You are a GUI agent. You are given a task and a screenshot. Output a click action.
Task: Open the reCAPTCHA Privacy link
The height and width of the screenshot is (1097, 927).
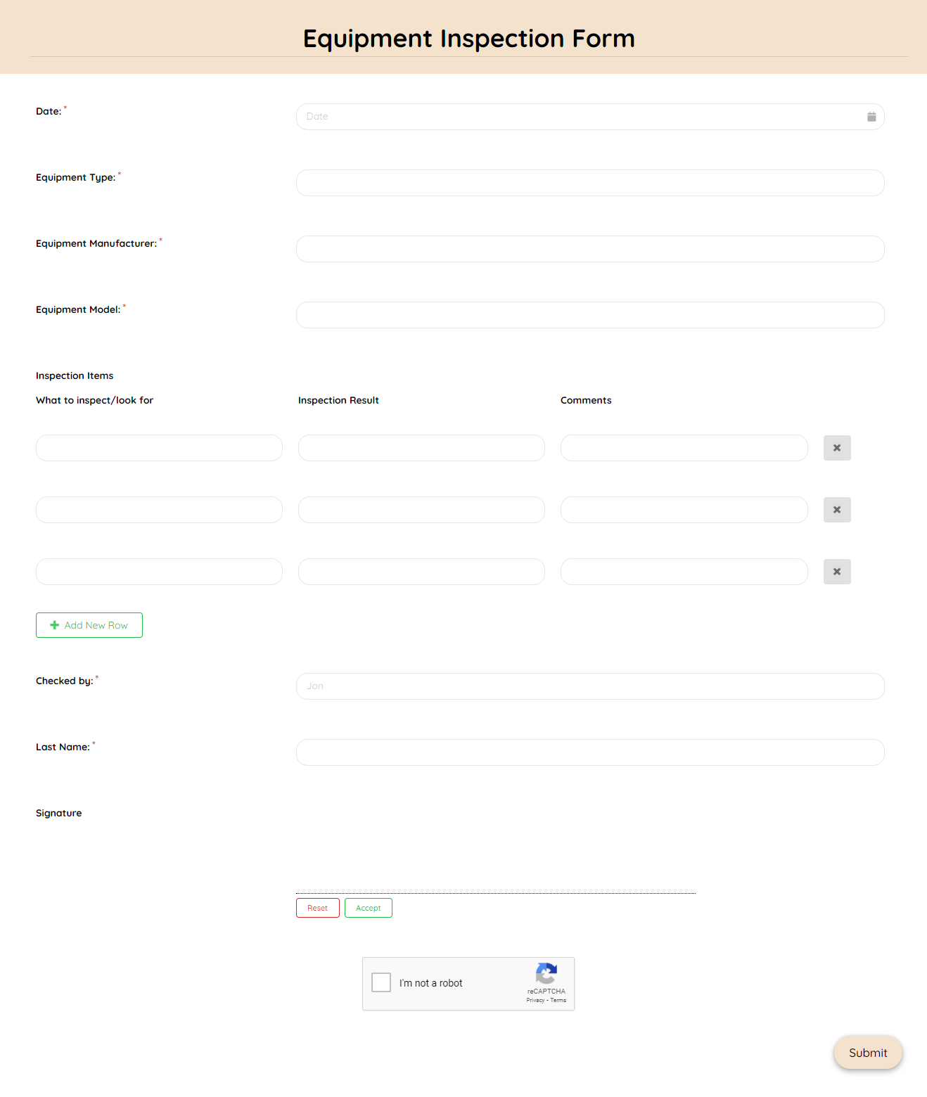click(x=535, y=1000)
